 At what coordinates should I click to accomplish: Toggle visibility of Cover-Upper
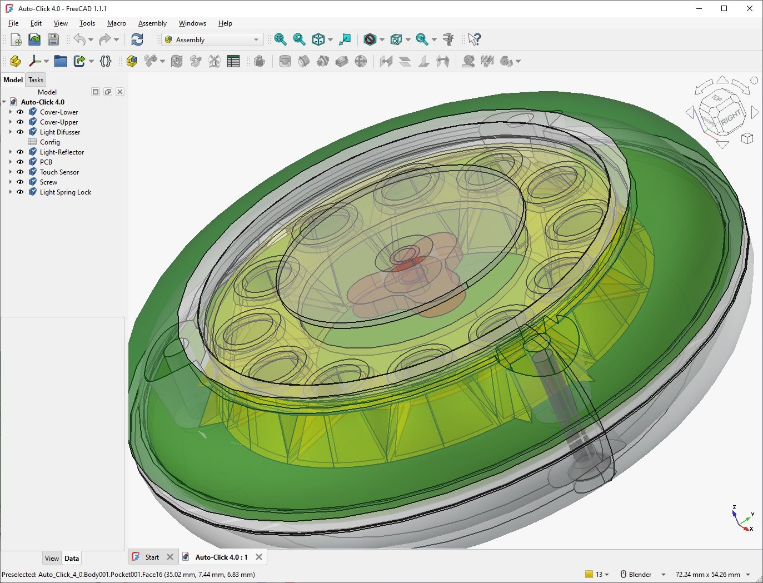click(20, 122)
